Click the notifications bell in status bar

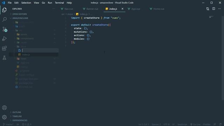pyautogui.click(x=220, y=125)
